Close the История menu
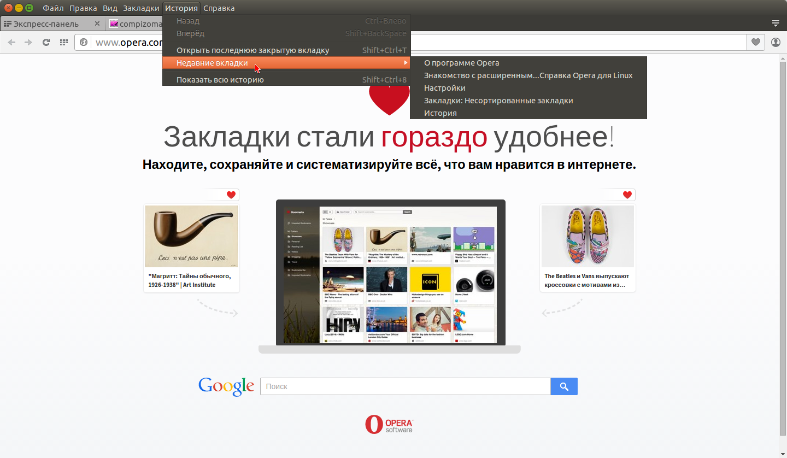 tap(181, 8)
